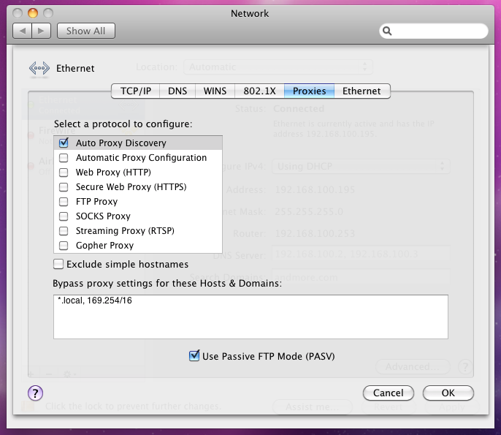This screenshot has width=501, height=435.
Task: Click the OK button
Action: 448,393
